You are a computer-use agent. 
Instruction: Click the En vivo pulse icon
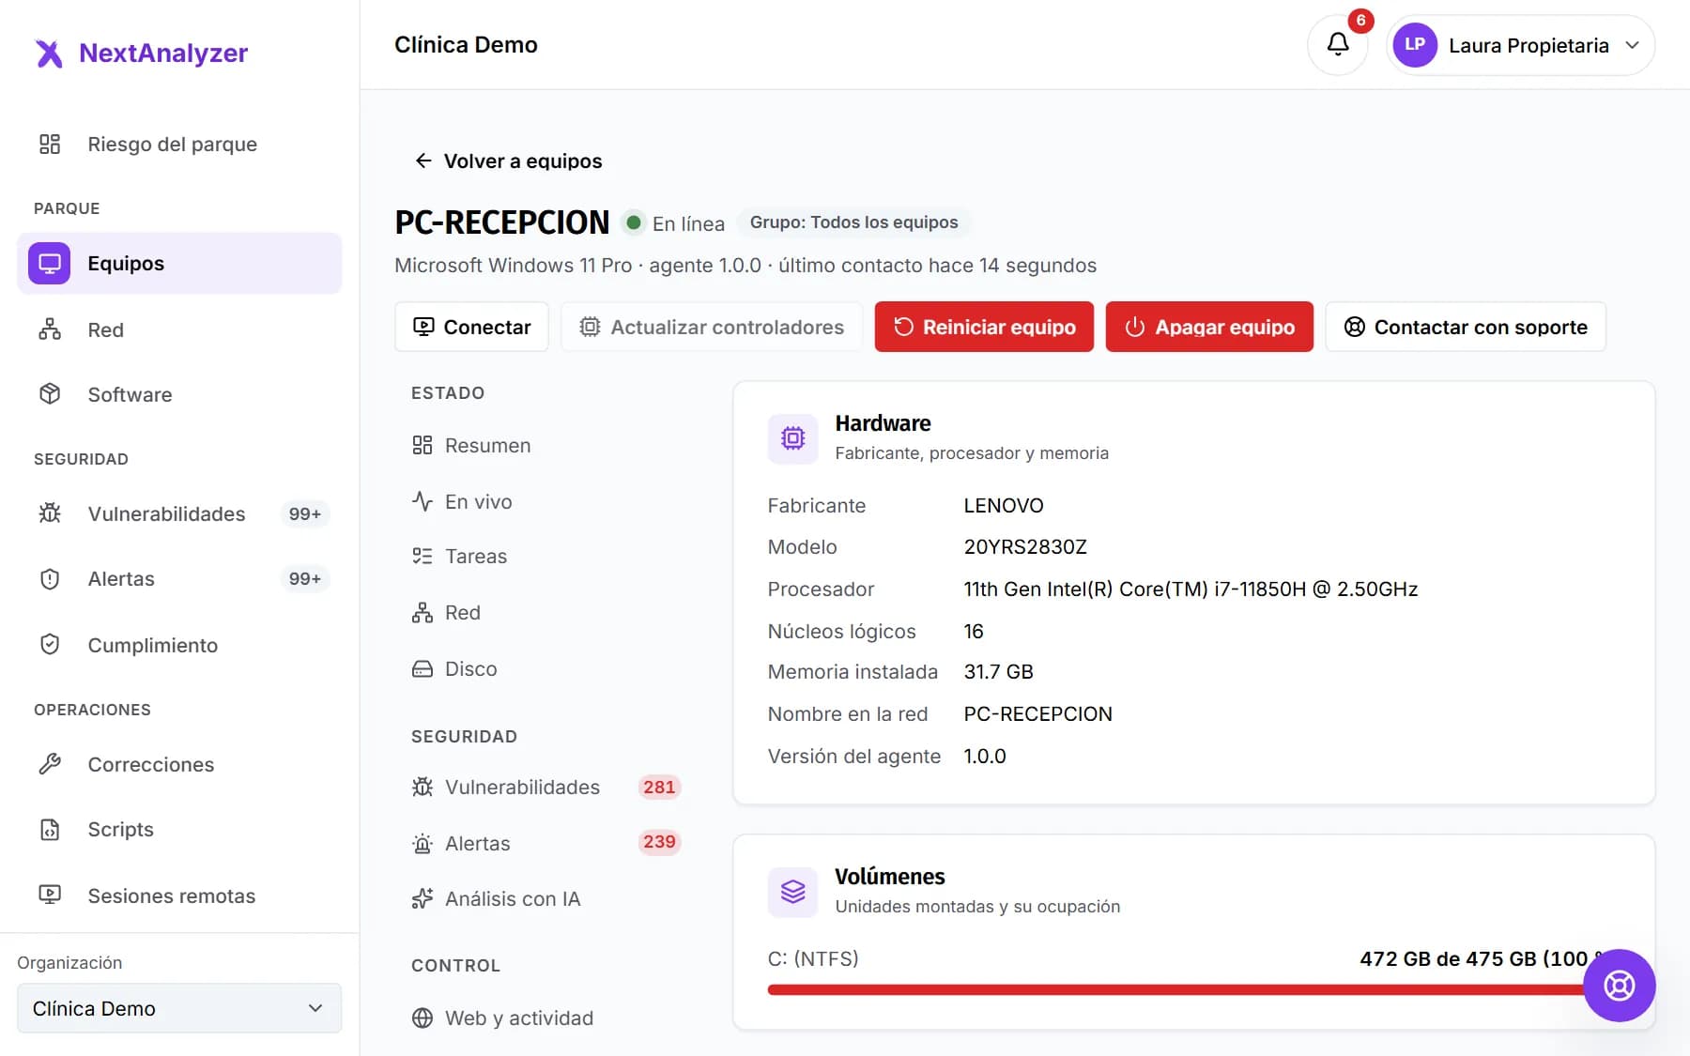pyautogui.click(x=422, y=501)
